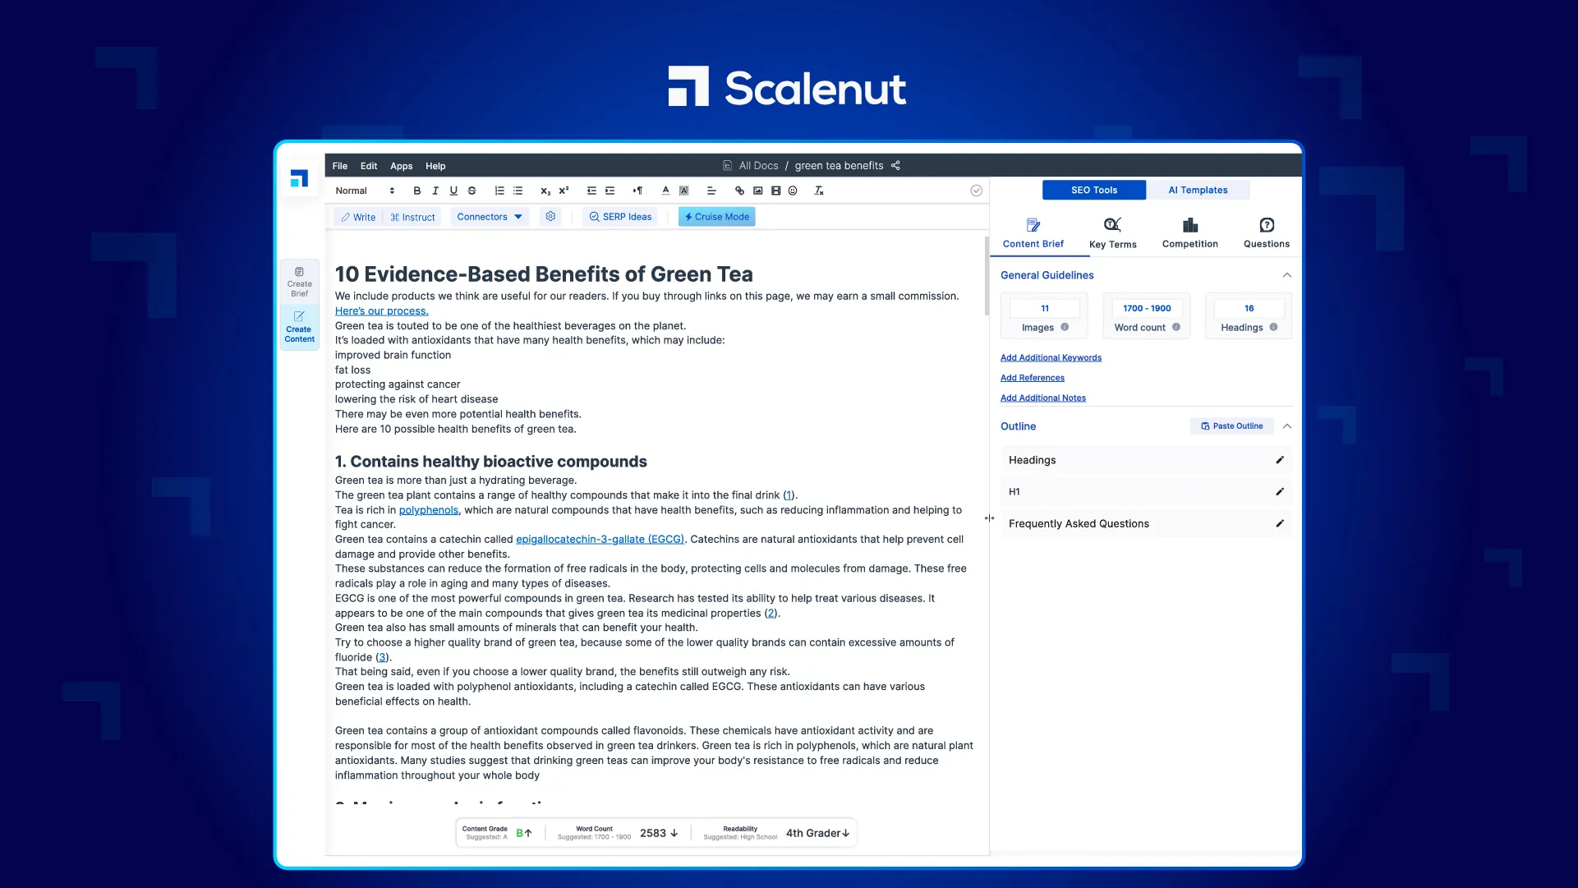The width and height of the screenshot is (1578, 888).
Task: Apply superscript formatting
Action: (564, 191)
